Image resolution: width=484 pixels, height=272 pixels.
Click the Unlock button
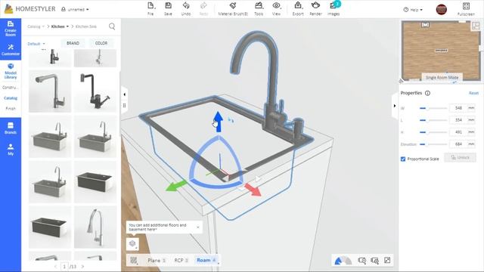click(x=461, y=158)
